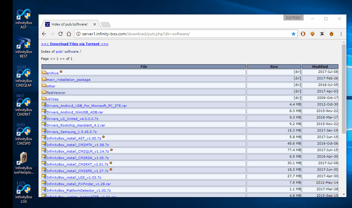Open Download Files via Torrent link
The width and height of the screenshot is (352, 208).
[75, 44]
